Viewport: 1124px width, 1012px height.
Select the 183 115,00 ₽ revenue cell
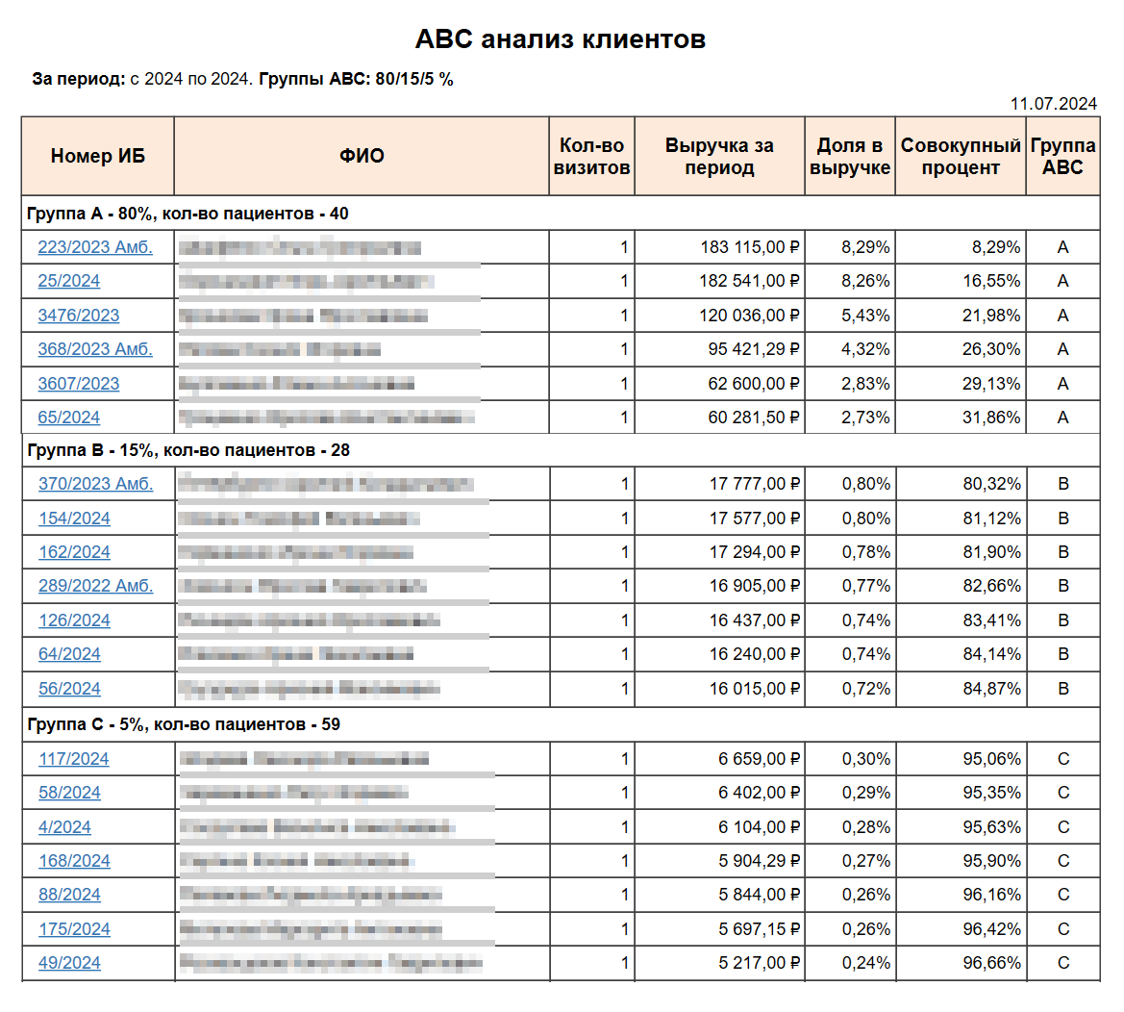click(x=749, y=247)
